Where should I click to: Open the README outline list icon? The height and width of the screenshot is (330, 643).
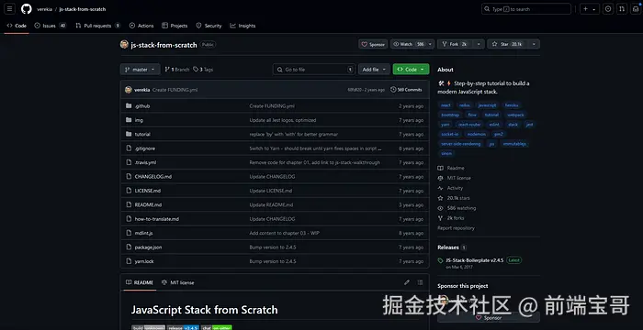coord(420,282)
